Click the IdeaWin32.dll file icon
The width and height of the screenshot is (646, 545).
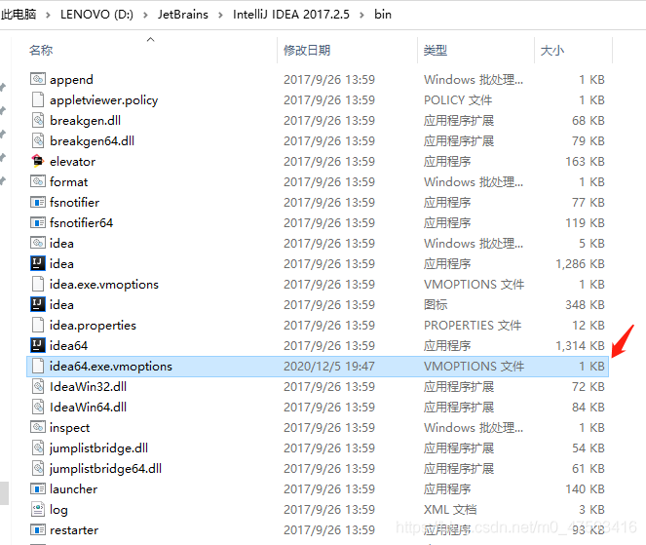pyautogui.click(x=38, y=386)
